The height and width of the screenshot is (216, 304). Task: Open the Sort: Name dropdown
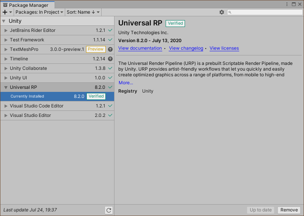click(x=83, y=12)
